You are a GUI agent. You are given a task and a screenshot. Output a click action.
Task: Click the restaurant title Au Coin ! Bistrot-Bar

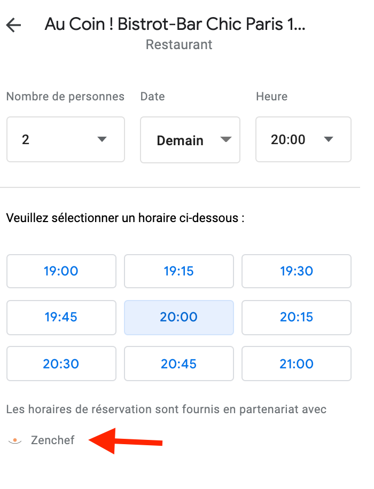175,24
